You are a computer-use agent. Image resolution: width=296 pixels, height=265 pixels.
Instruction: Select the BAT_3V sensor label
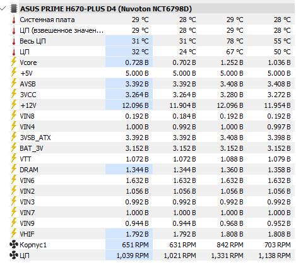coord(32,148)
